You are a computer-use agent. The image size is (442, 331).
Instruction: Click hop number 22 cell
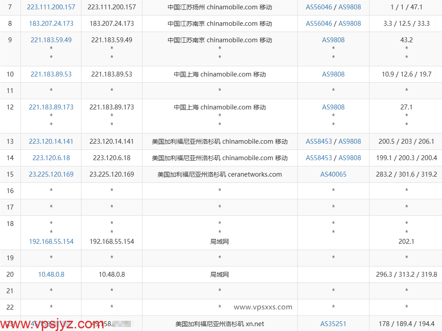[10, 307]
